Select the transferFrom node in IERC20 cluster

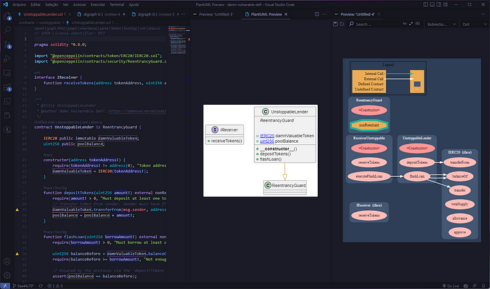tap(459, 163)
